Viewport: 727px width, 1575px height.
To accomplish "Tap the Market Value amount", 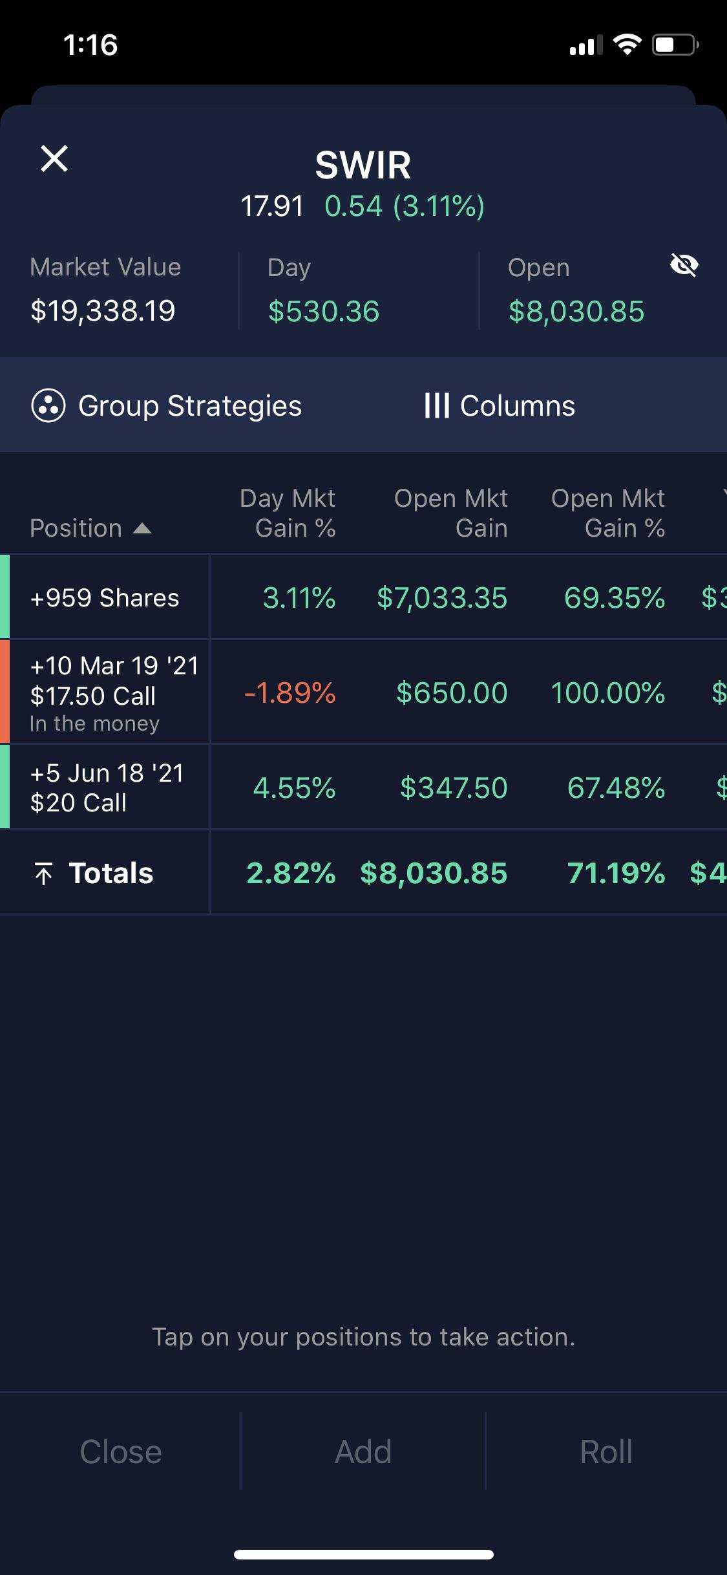I will click(x=103, y=311).
